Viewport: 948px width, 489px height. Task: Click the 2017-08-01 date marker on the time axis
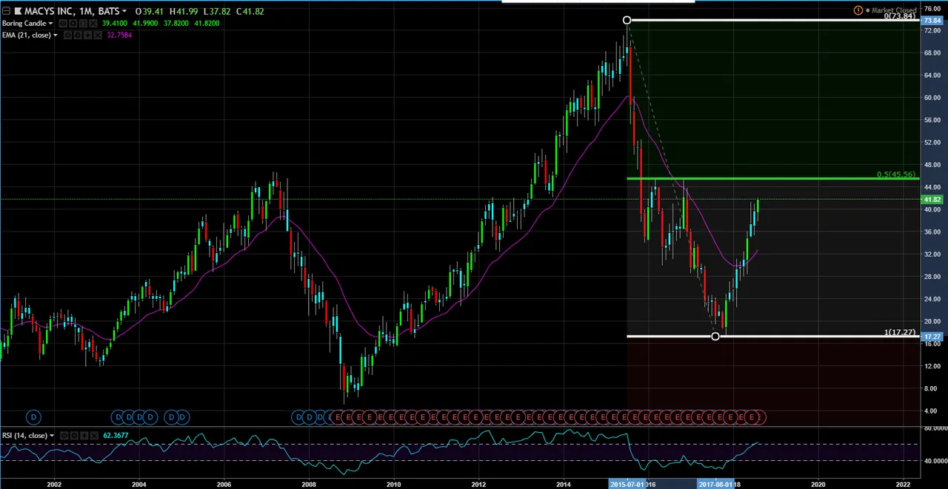715,484
